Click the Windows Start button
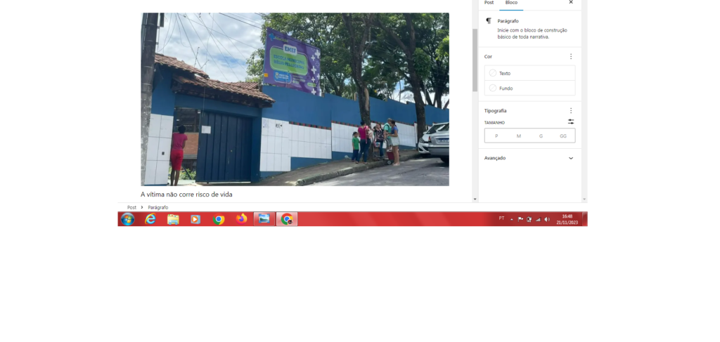Screen dimensions: 720x342 [127, 219]
